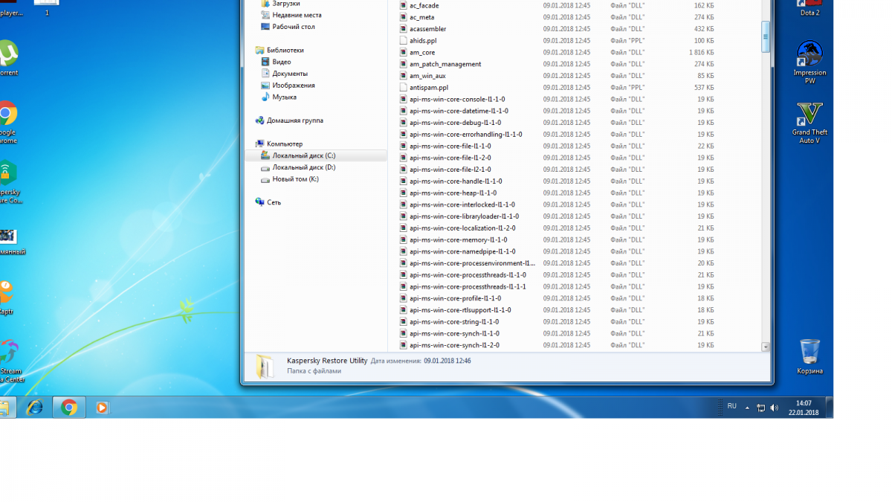
Task: Select api-ms-win-core-debug-l1-1-0 file
Action: [x=455, y=123]
